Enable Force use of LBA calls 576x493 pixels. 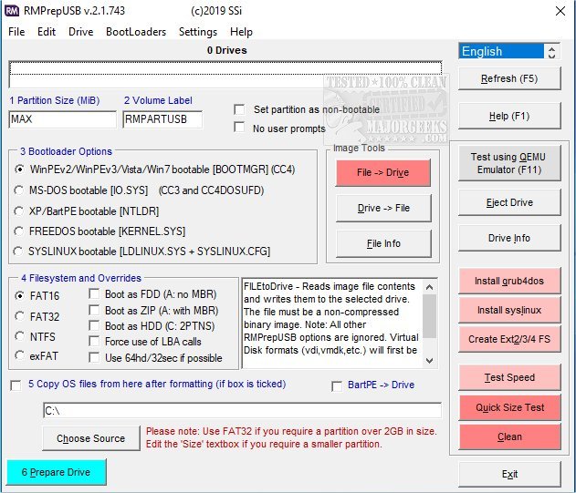(94, 341)
